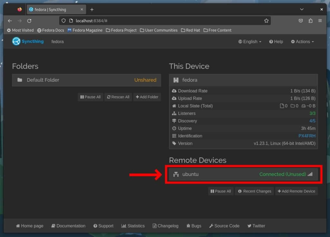Click Add Remote Device button
The width and height of the screenshot is (330, 237).
pyautogui.click(x=296, y=191)
